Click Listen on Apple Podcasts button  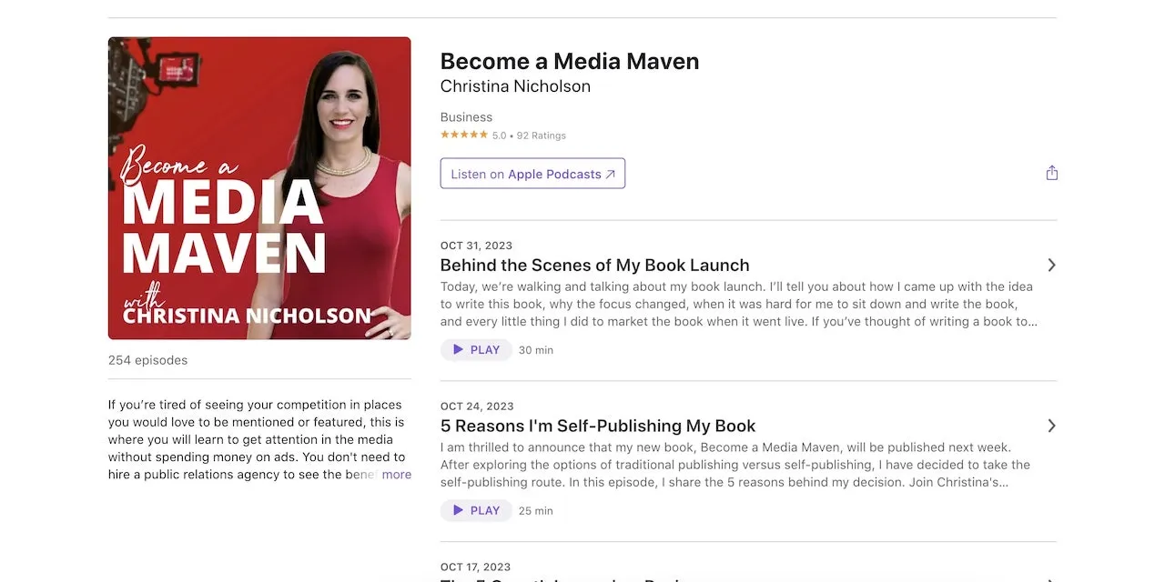tap(532, 174)
